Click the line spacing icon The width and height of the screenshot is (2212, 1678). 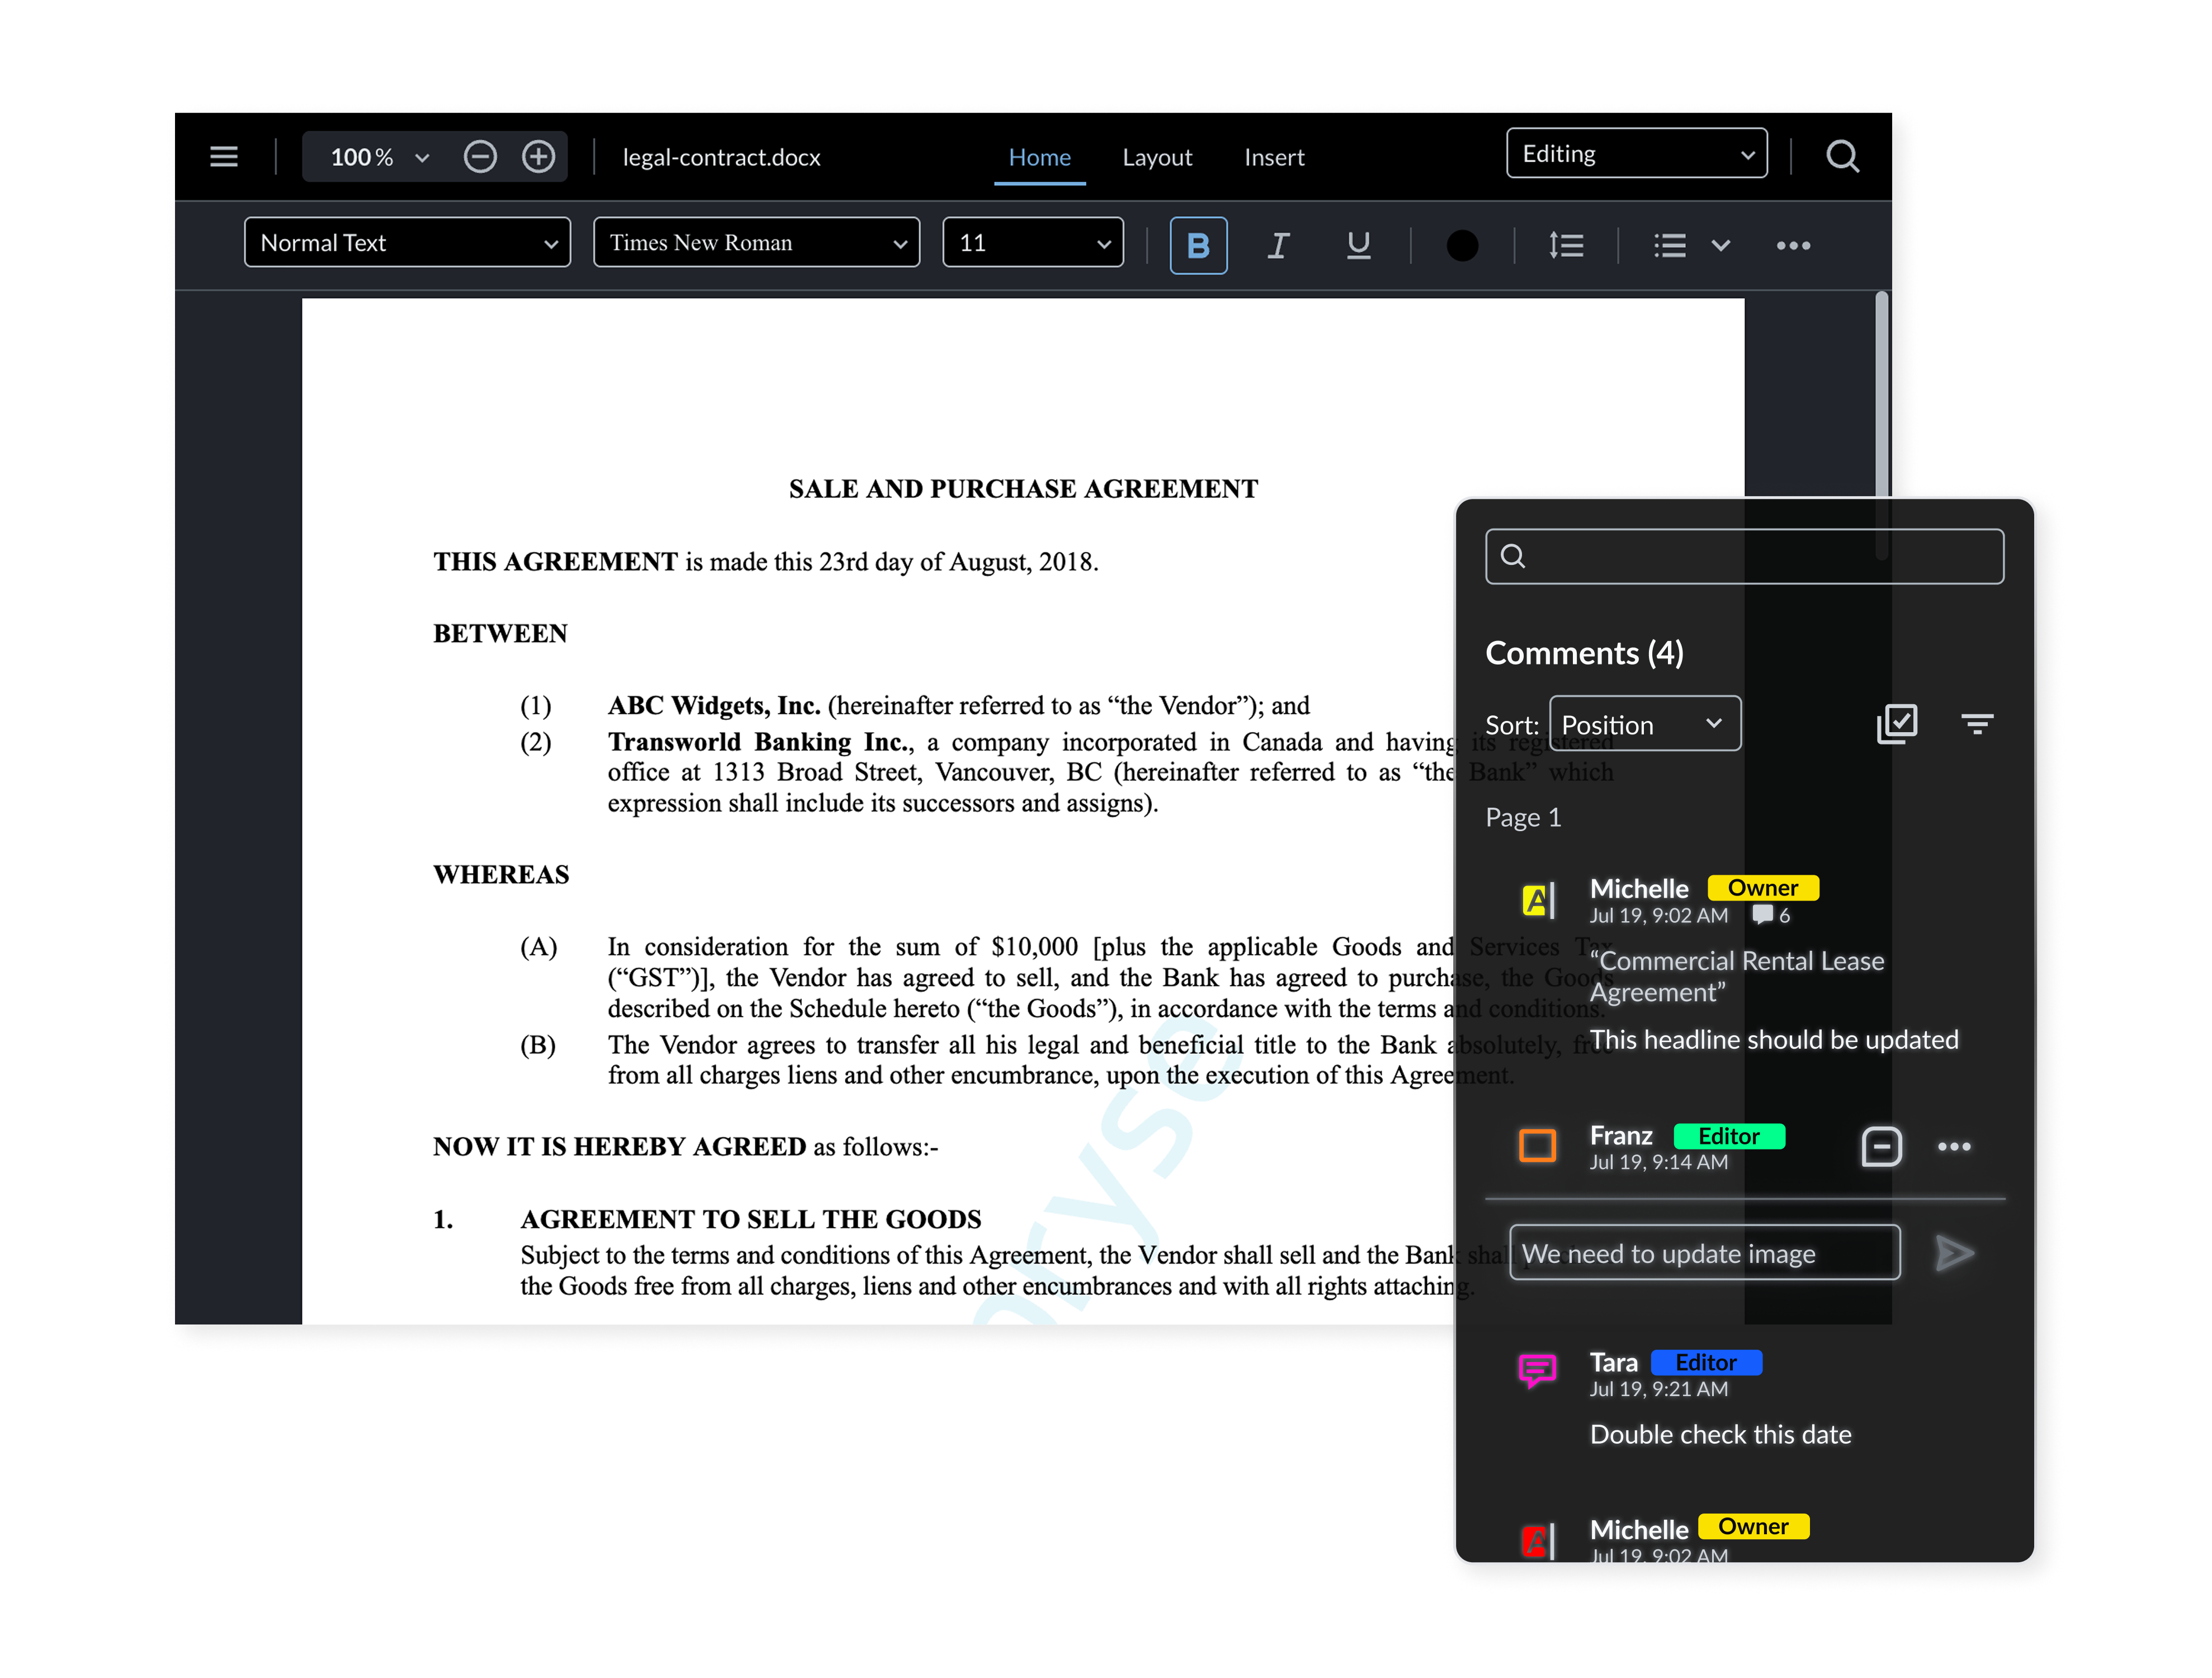click(1566, 245)
